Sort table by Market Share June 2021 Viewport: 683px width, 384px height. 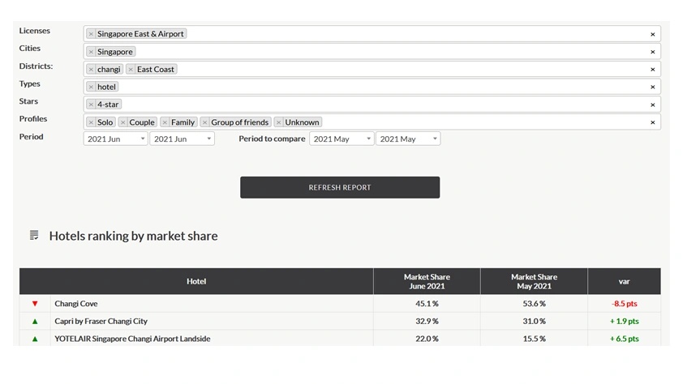[427, 281]
